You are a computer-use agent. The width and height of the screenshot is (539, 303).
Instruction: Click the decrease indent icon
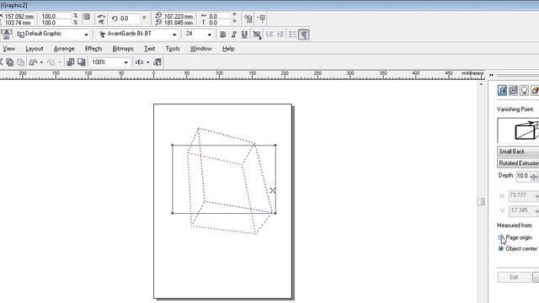(x=269, y=35)
